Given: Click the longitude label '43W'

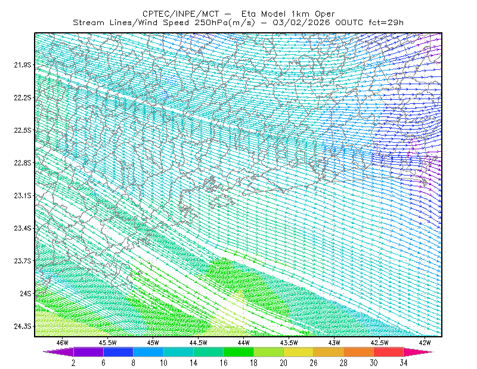Looking at the screenshot, I should 334,343.
